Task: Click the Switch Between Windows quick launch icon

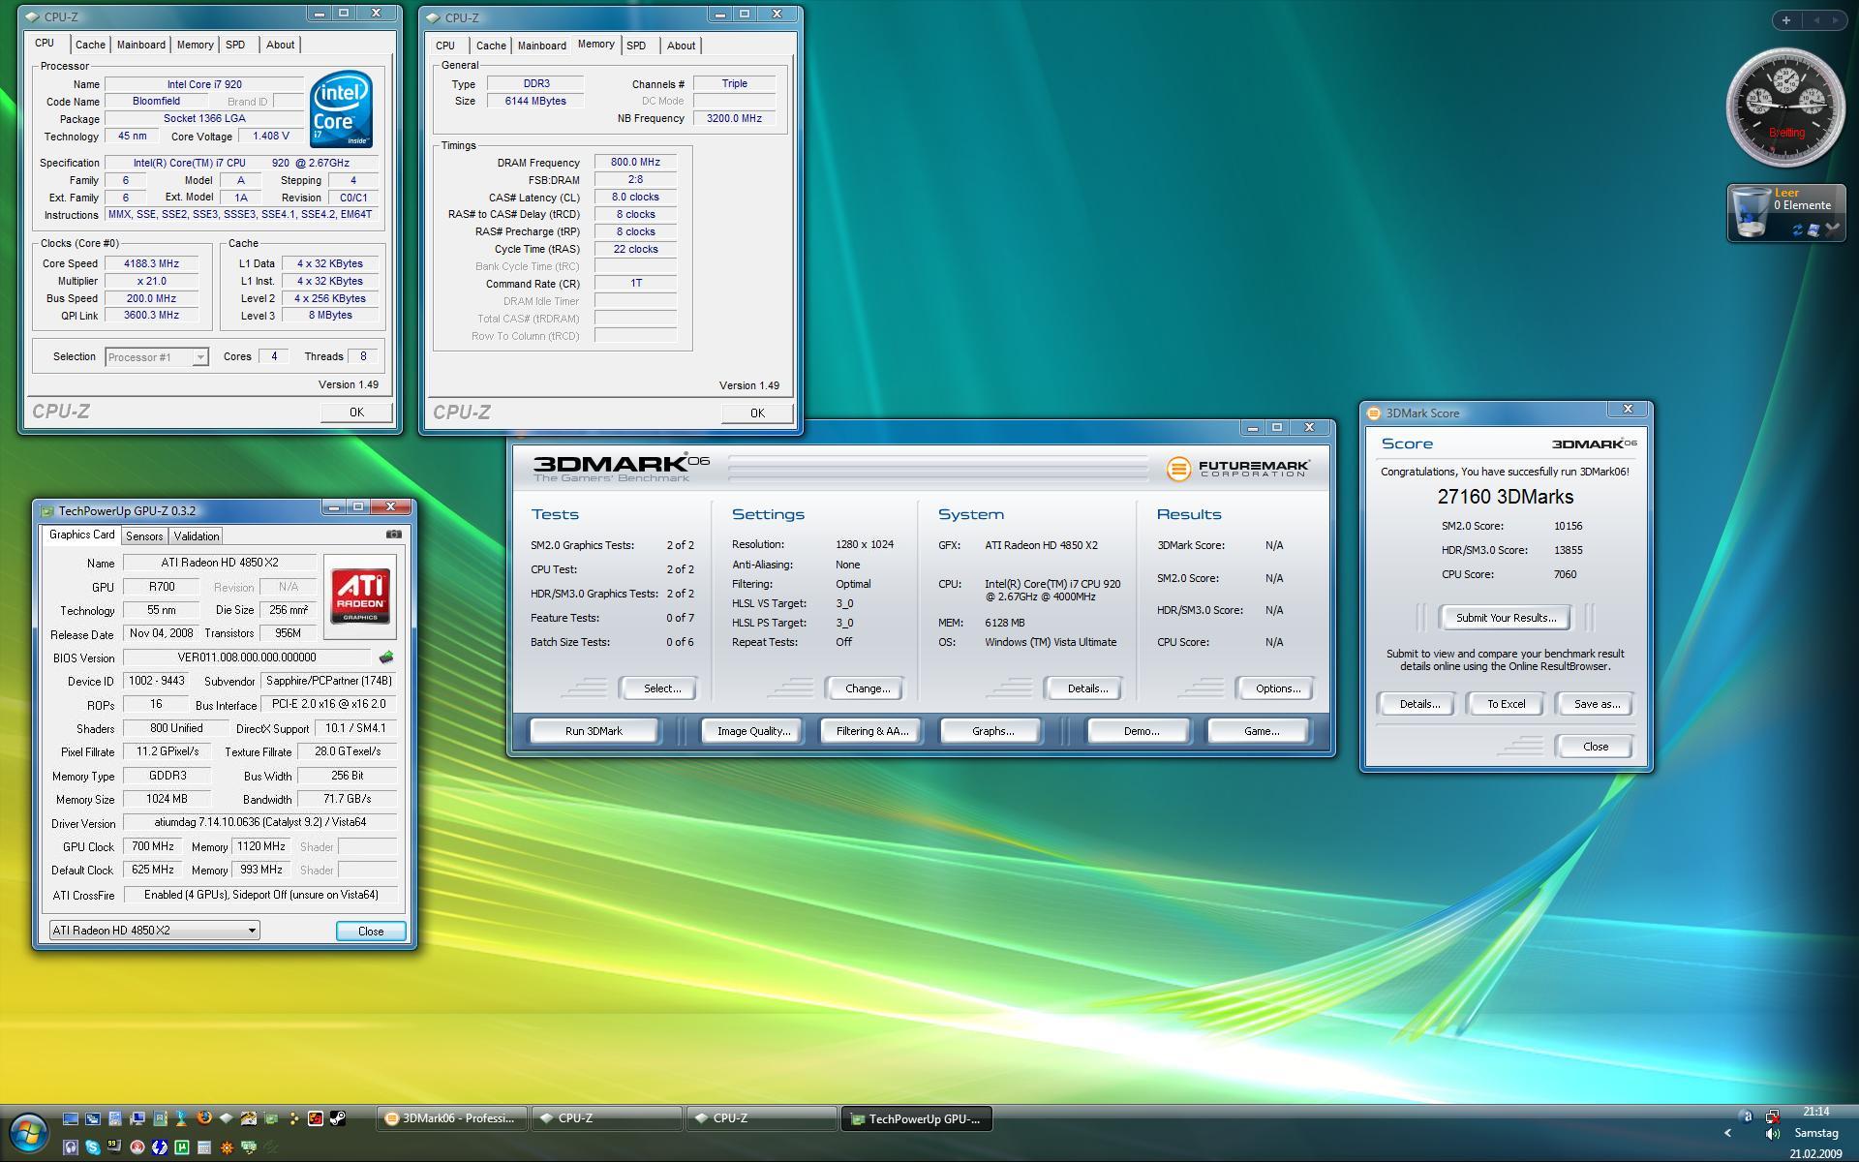Action: click(x=93, y=1118)
